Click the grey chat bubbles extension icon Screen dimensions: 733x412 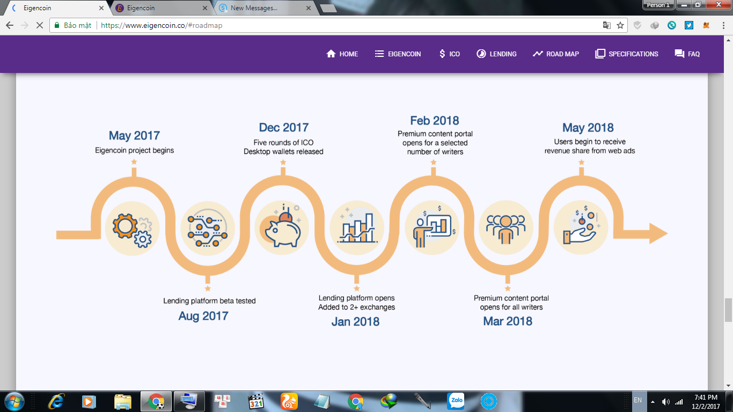[655, 25]
